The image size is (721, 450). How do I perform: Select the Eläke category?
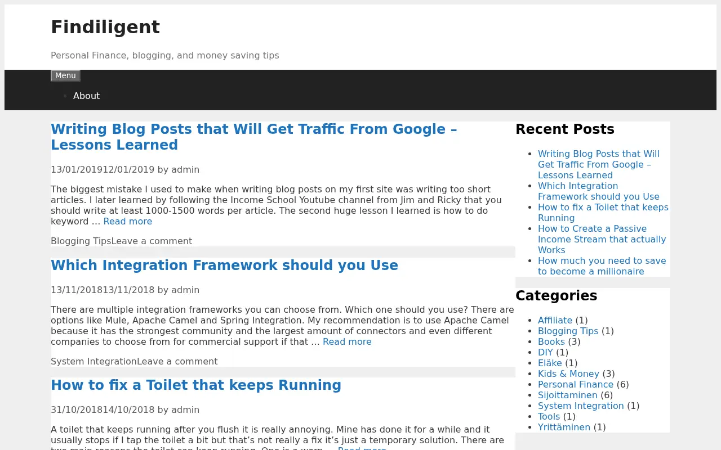pos(550,363)
